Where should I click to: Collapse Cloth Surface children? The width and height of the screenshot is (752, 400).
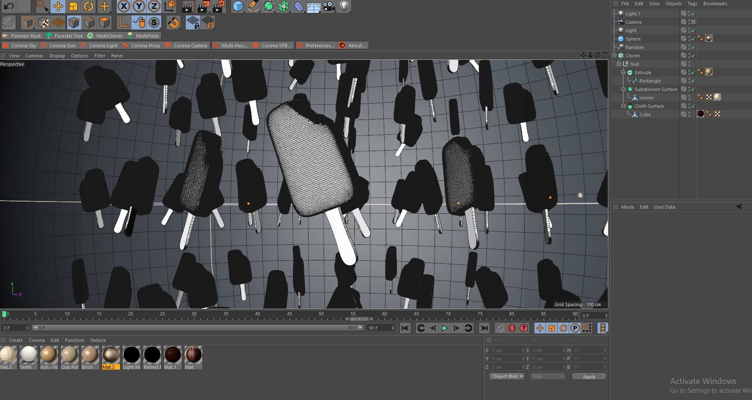click(x=624, y=106)
